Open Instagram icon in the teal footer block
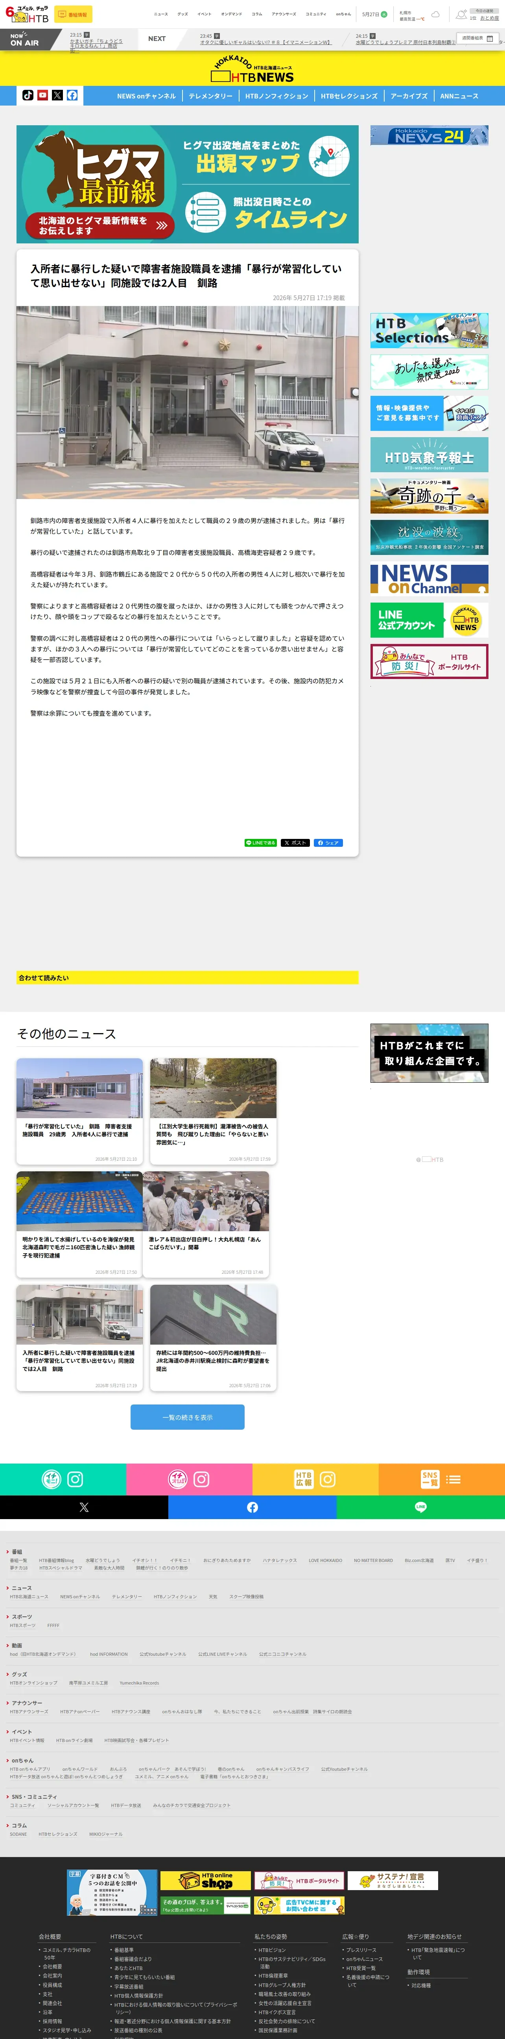 click(x=75, y=1479)
